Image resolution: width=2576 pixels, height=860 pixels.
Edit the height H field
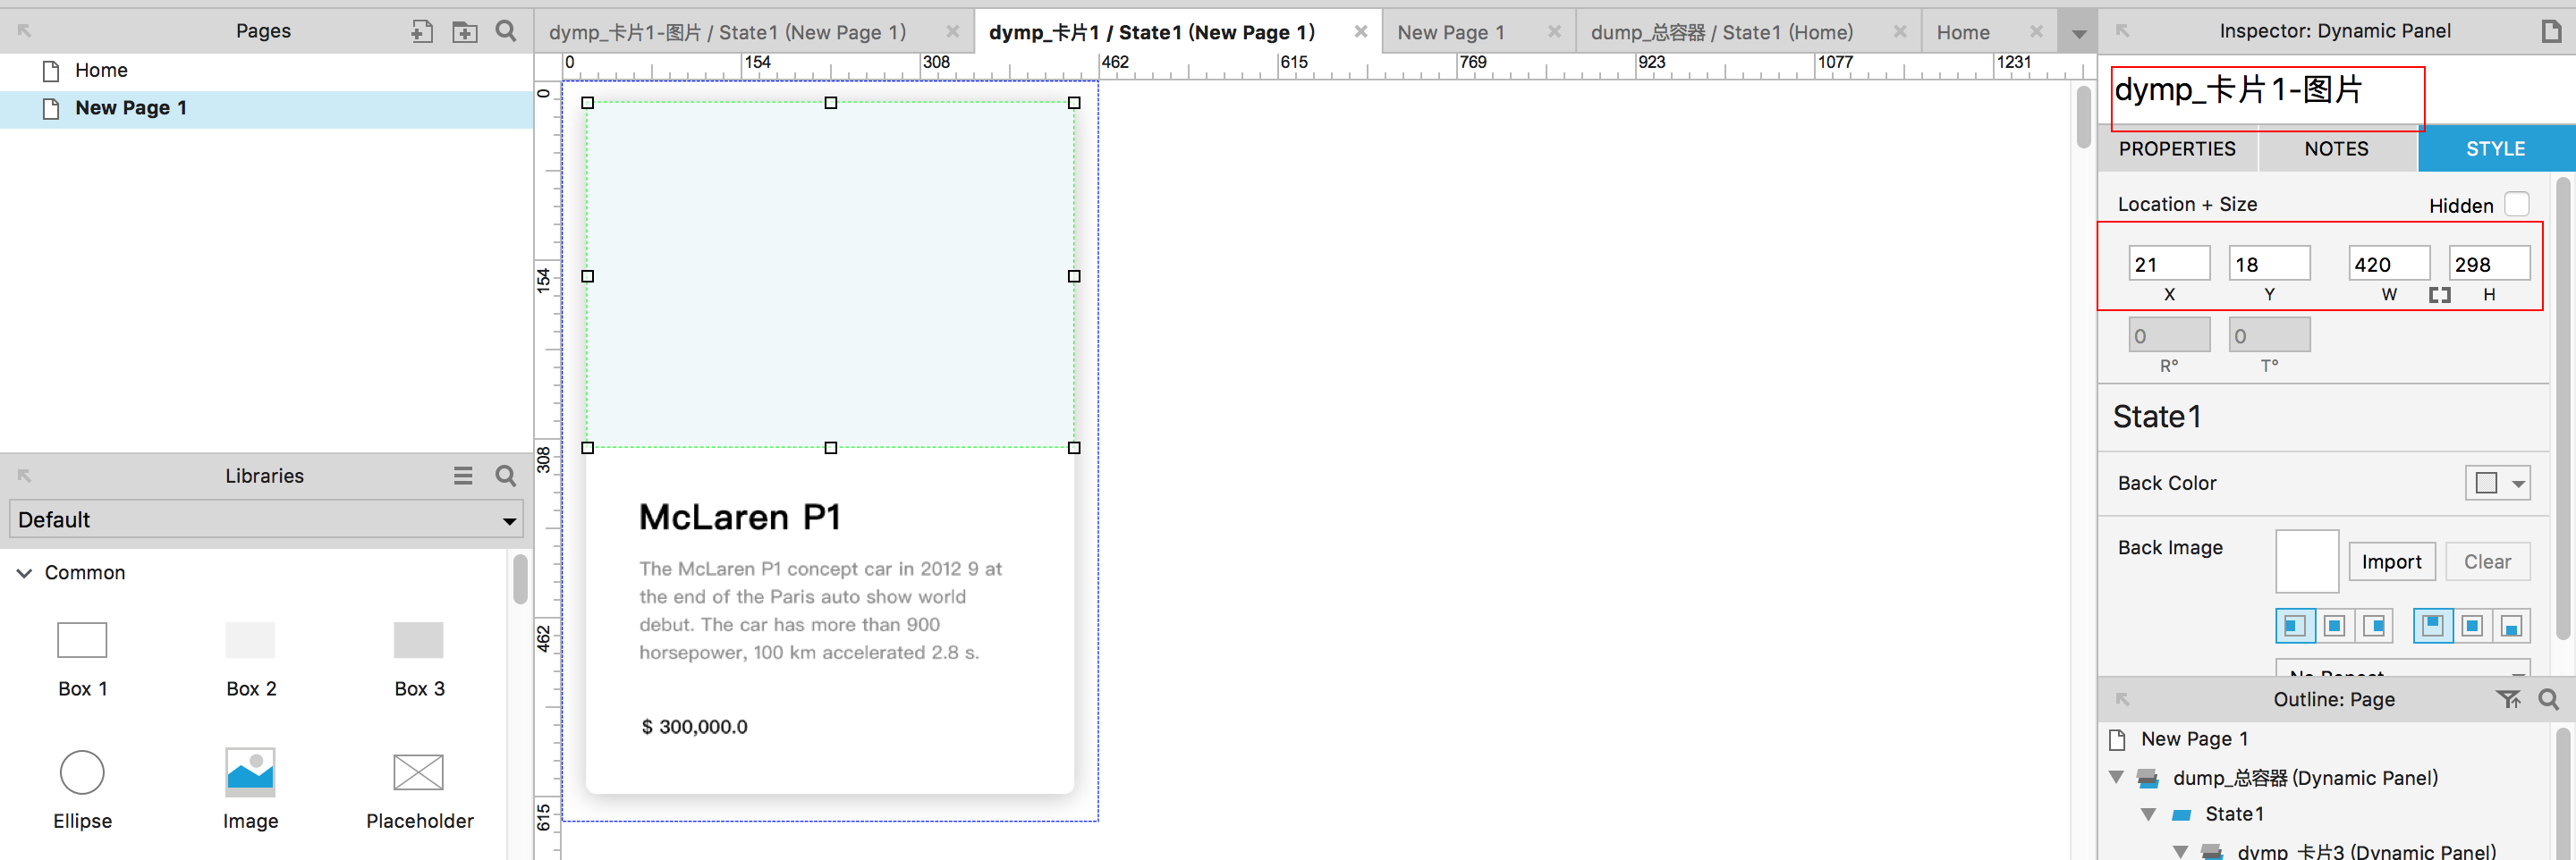click(x=2489, y=264)
